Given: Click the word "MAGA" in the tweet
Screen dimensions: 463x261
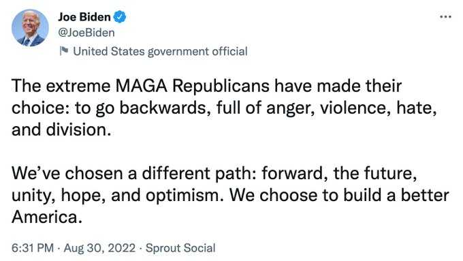Looking at the screenshot, I should click(x=141, y=86).
